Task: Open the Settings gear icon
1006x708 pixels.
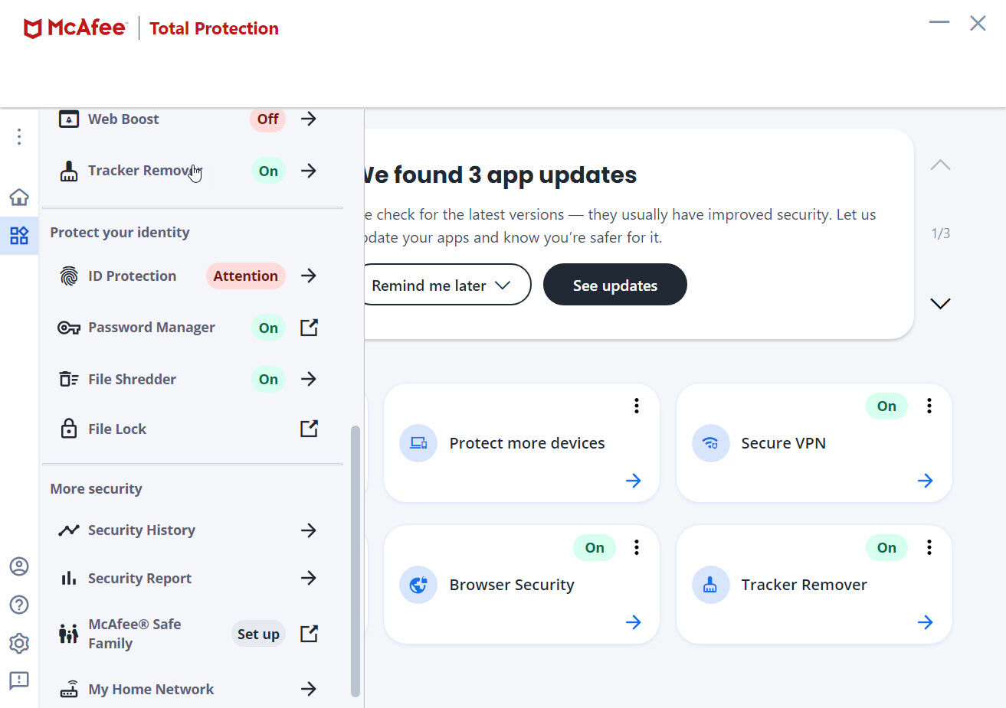Action: [x=19, y=643]
